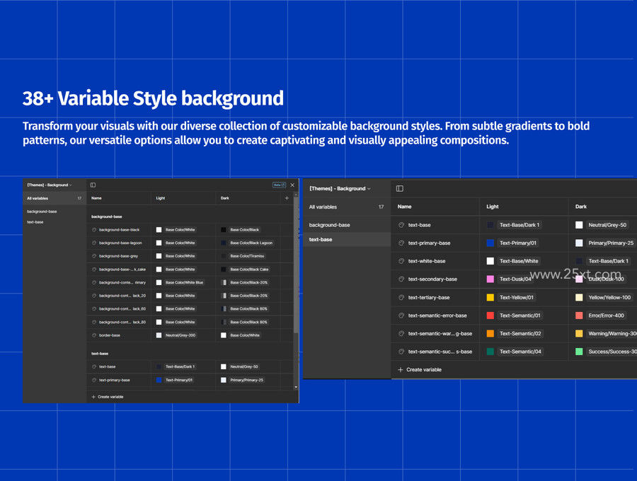Click the Error/Error-400 color swatch
This screenshot has height=481, width=637.
point(579,315)
